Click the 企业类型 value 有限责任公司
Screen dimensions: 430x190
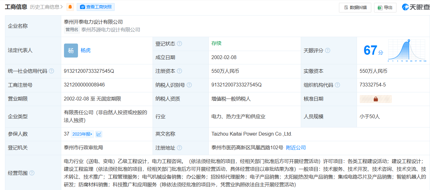(x=106, y=116)
